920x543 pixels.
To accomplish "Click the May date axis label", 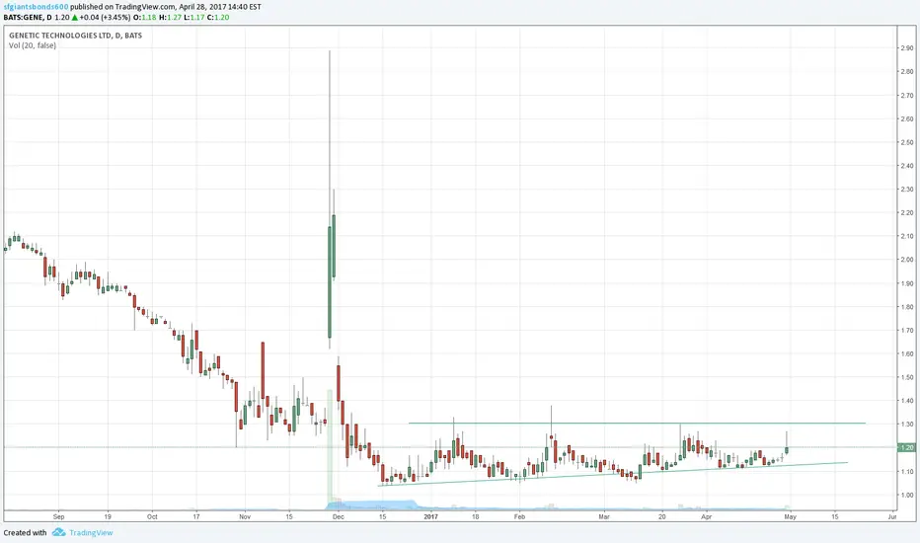I will [x=791, y=517].
